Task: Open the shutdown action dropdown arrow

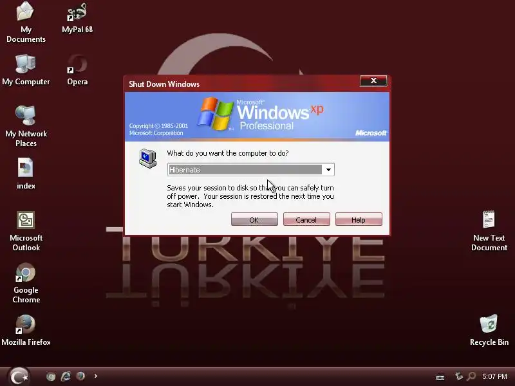Action: pyautogui.click(x=328, y=170)
